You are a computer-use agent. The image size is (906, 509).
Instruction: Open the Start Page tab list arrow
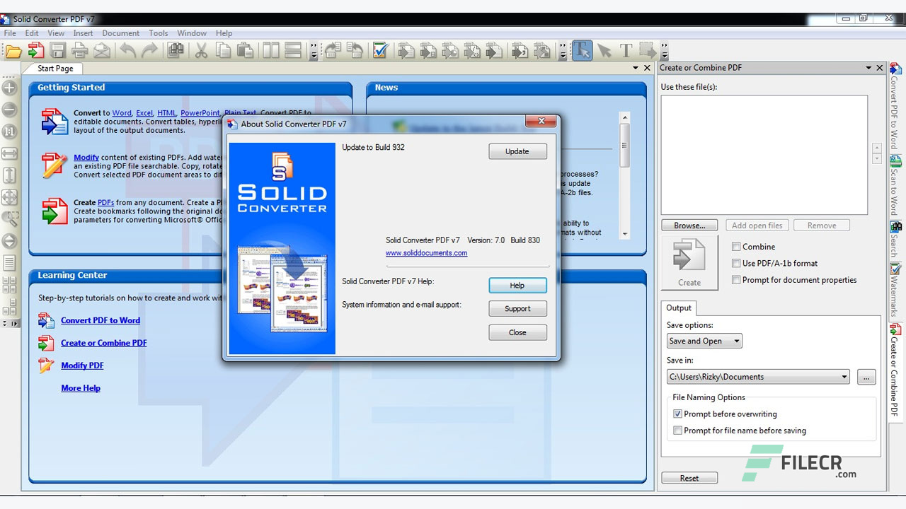tap(636, 68)
